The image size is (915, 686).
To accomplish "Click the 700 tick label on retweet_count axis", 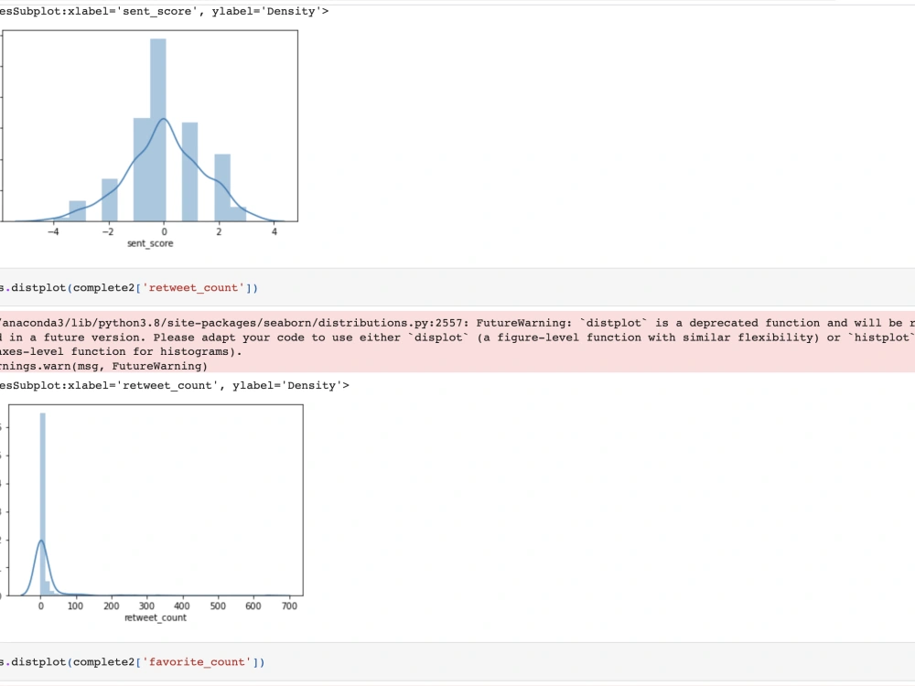I will coord(290,606).
